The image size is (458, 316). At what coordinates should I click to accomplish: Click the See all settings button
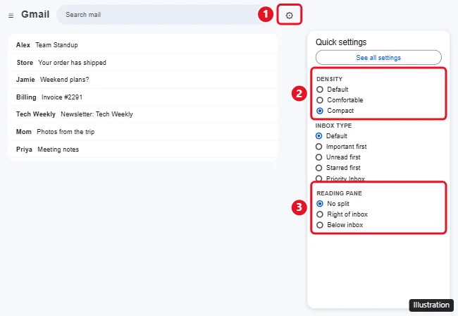coord(378,58)
